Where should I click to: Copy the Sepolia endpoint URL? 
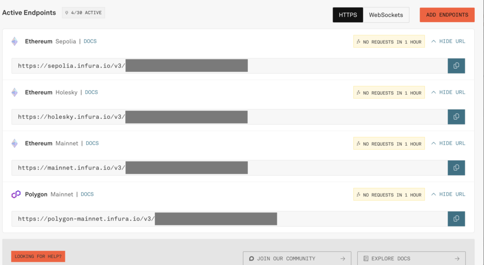[456, 66]
